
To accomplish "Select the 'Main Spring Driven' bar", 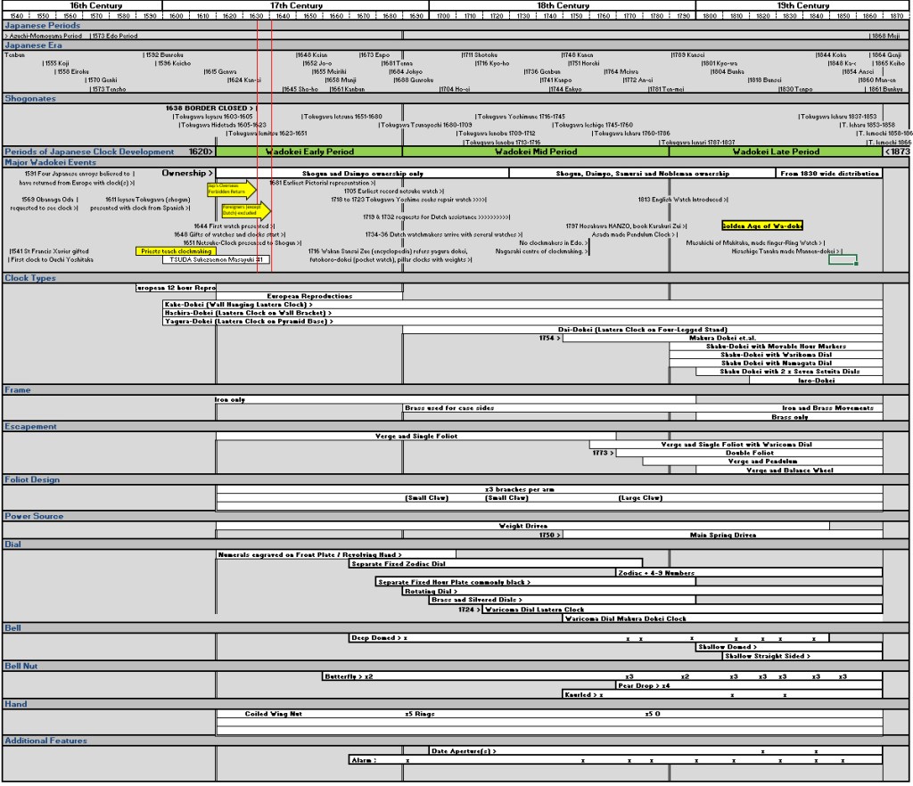I will pos(722,535).
